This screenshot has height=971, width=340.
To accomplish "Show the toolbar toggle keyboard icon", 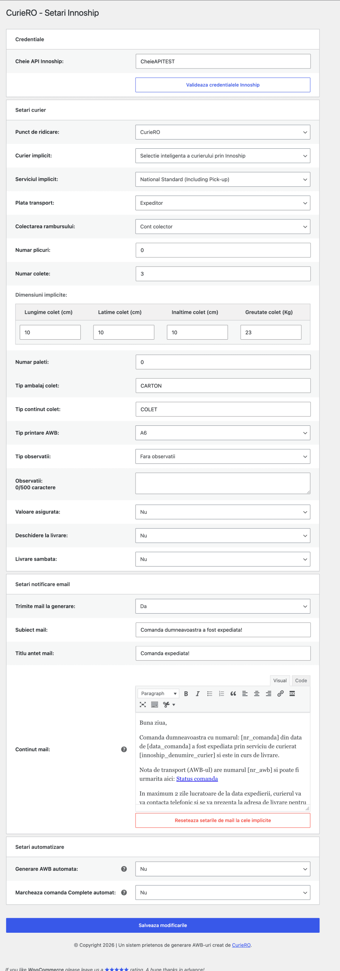I will point(155,704).
